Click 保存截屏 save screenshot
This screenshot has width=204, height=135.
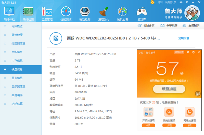pos(169,25)
